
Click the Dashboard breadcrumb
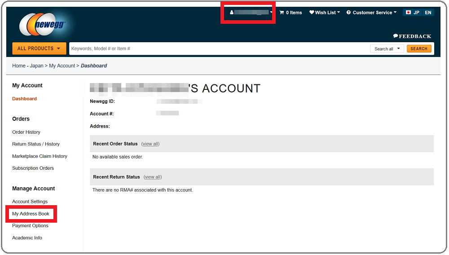[x=94, y=66]
